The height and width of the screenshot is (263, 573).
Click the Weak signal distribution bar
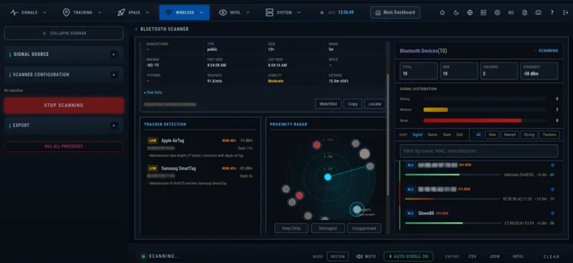pyautogui.click(x=484, y=120)
